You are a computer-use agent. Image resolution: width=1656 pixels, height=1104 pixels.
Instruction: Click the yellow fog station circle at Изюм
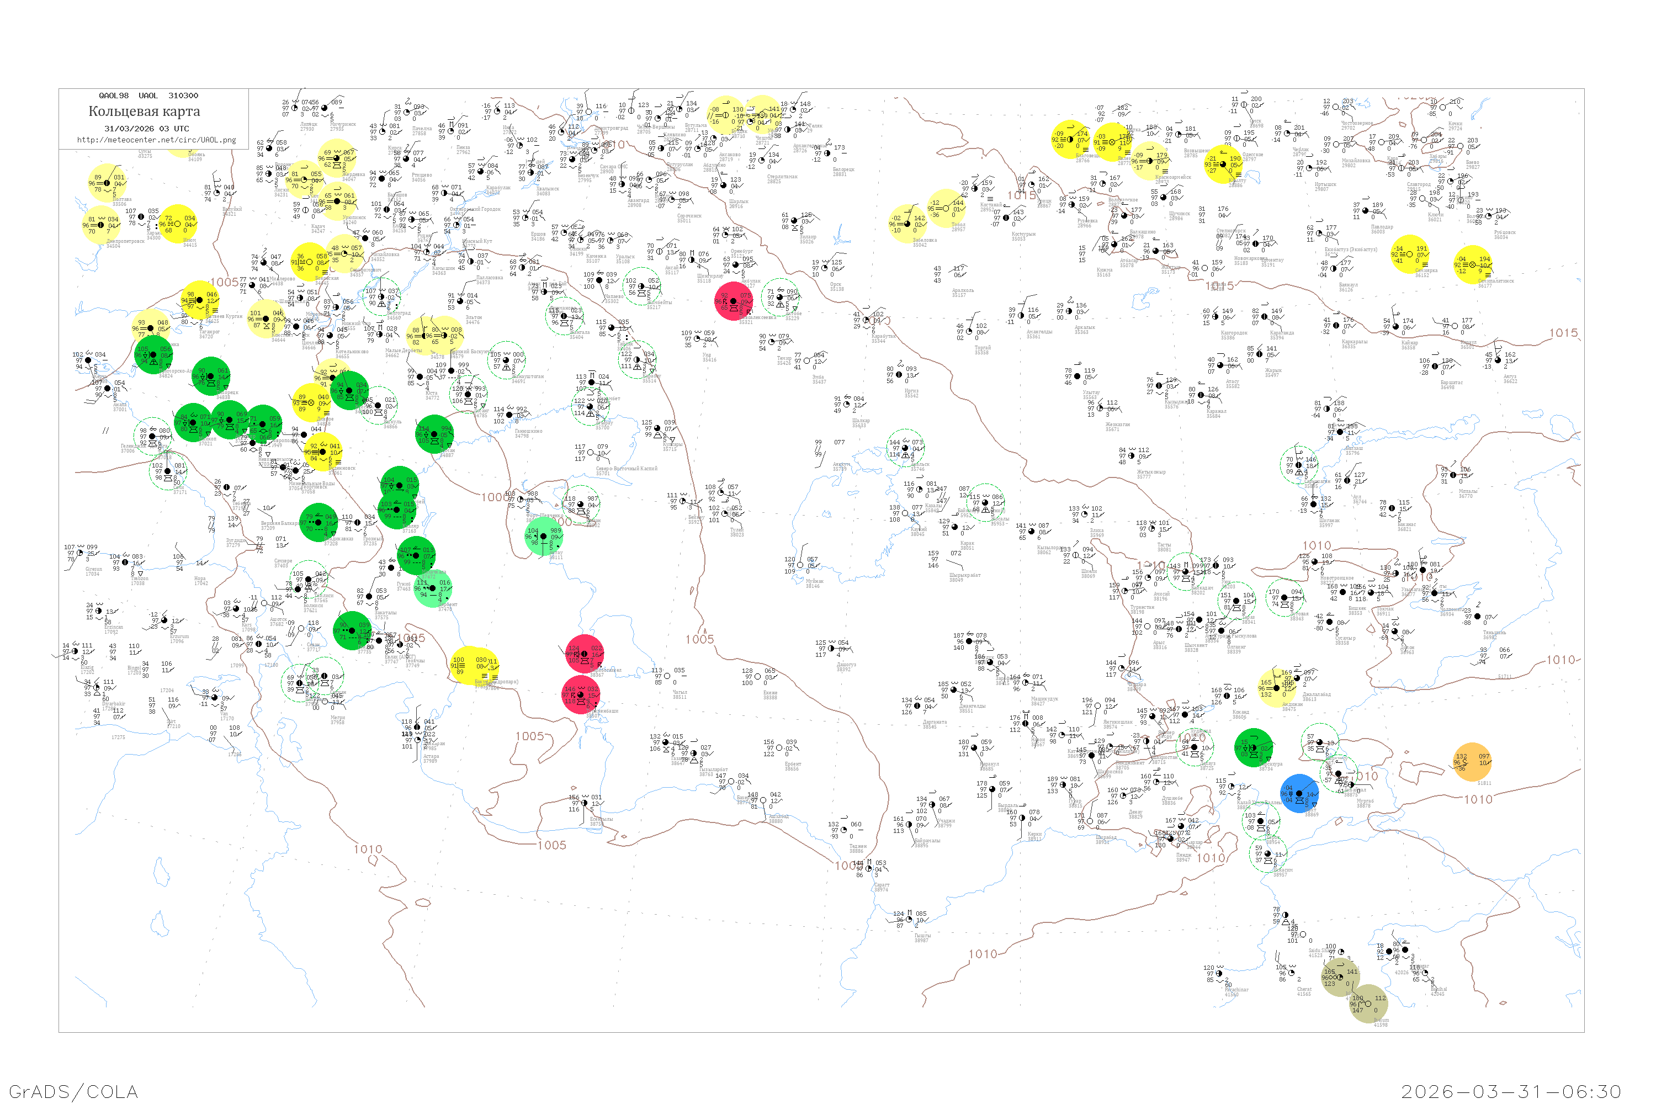(x=177, y=224)
